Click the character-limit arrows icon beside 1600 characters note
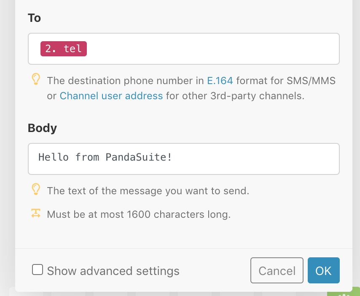Viewport: 360px width, 296px height. (36, 213)
